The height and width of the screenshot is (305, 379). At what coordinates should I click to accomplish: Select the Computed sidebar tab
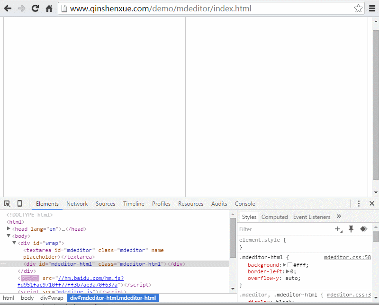(x=275, y=217)
